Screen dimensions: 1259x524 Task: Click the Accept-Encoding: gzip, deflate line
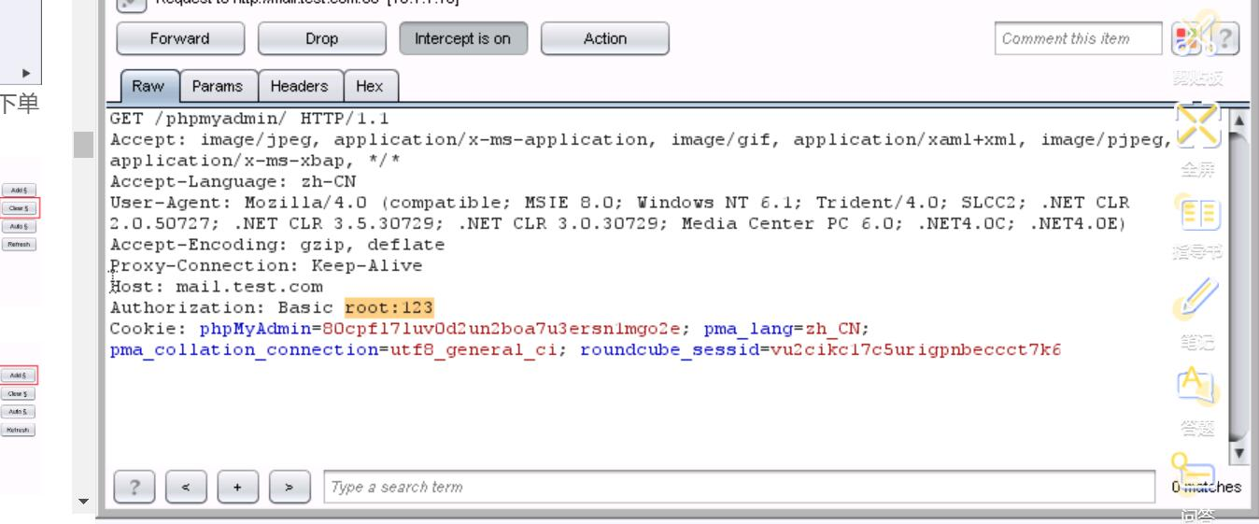pyautogui.click(x=277, y=246)
